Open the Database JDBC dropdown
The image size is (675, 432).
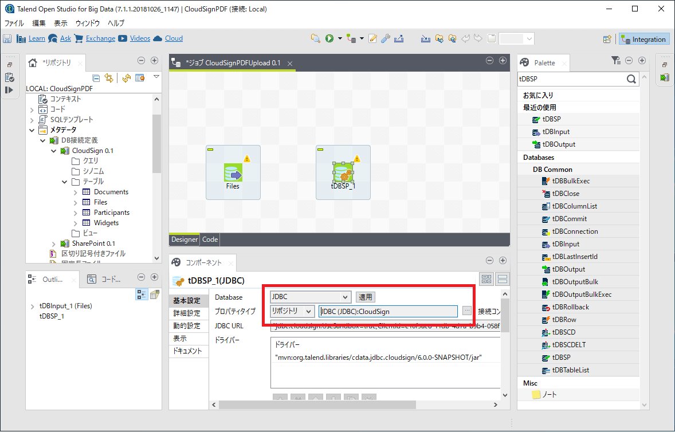[310, 297]
